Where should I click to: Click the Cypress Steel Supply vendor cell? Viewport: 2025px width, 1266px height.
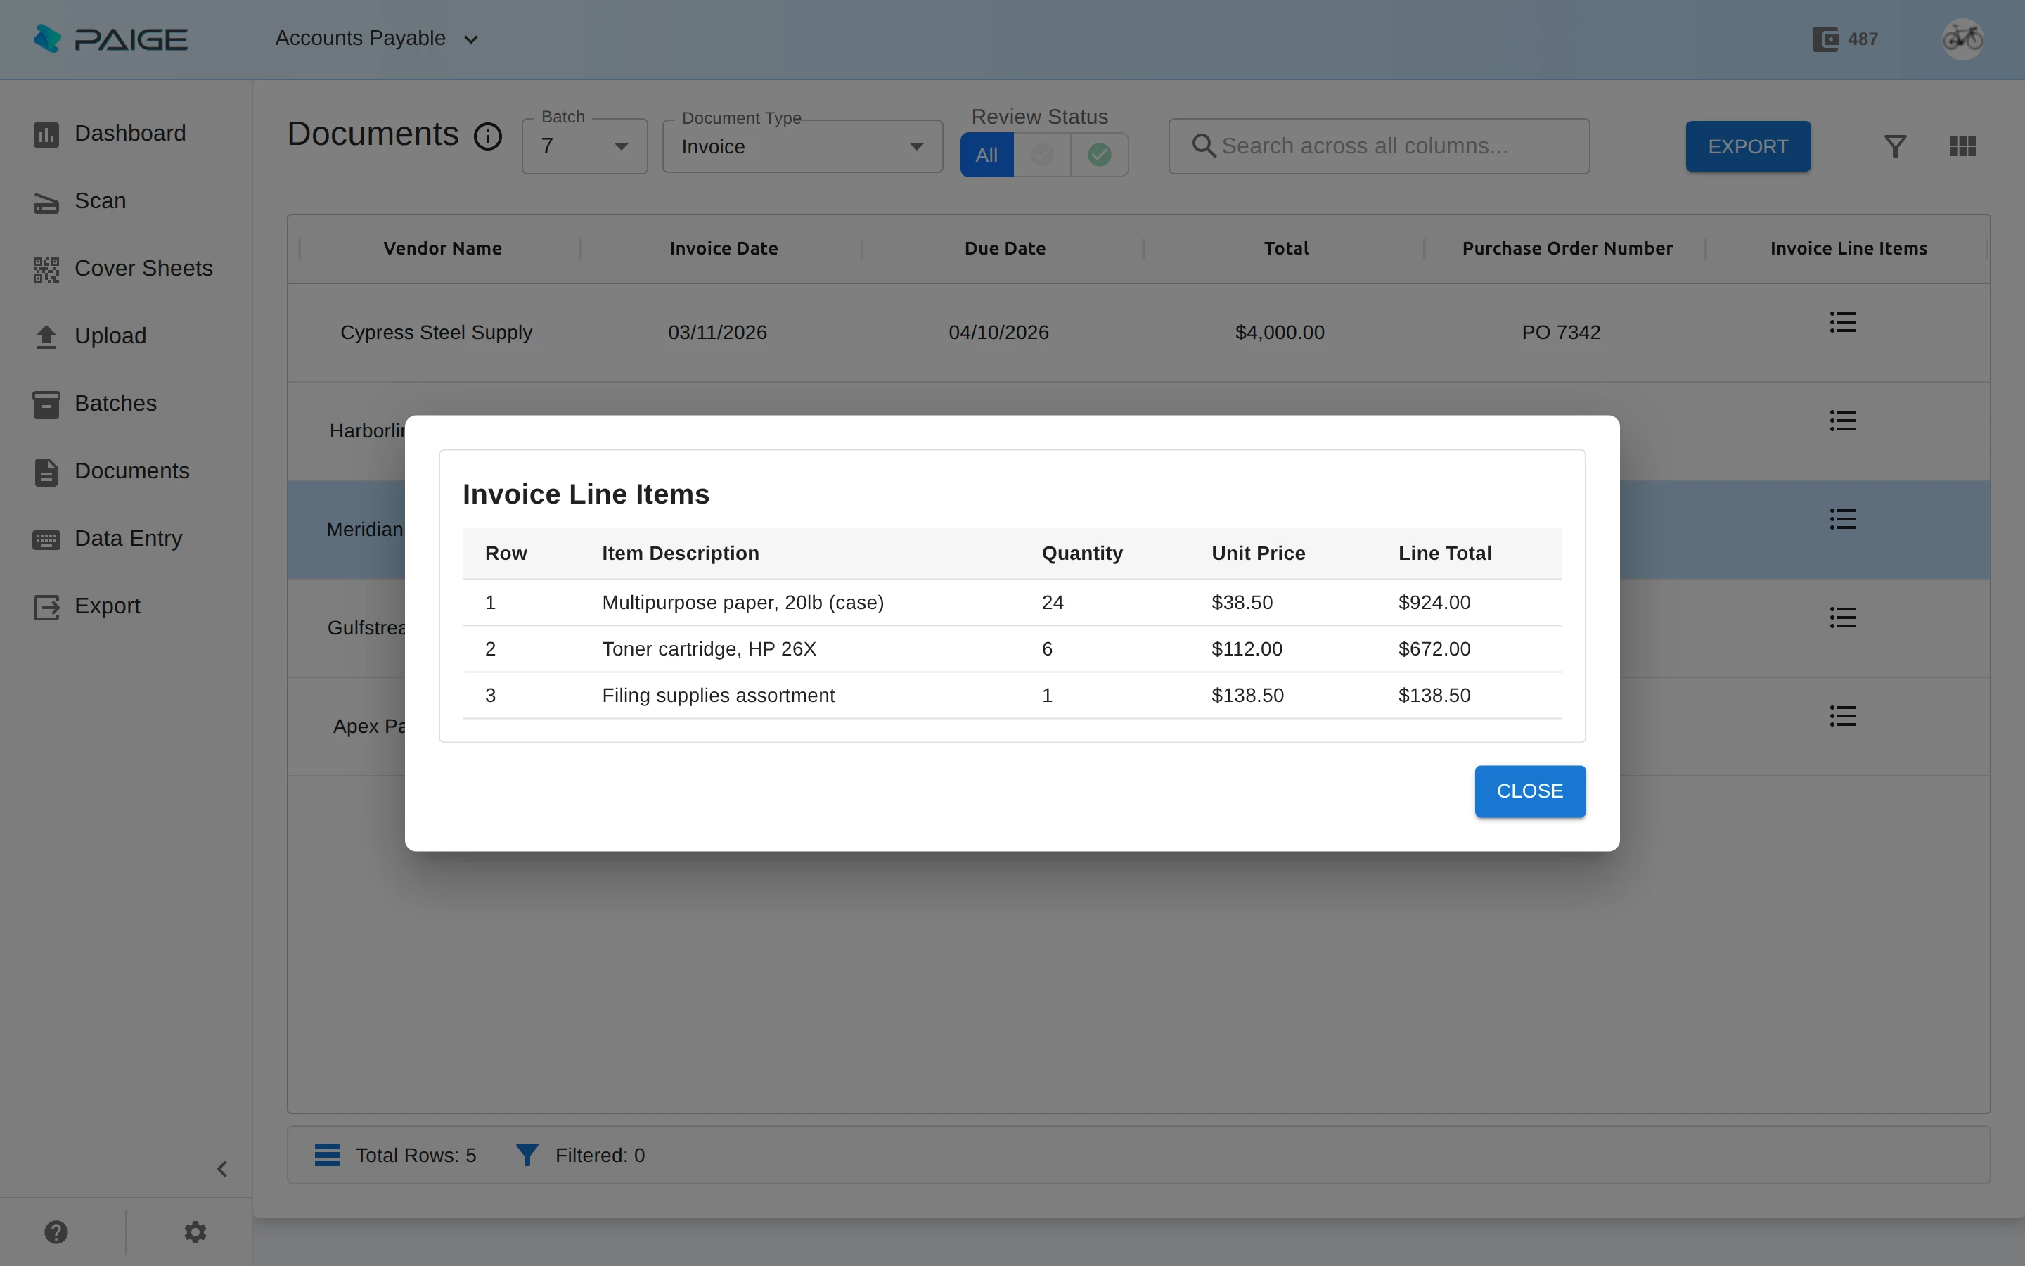[x=436, y=333]
